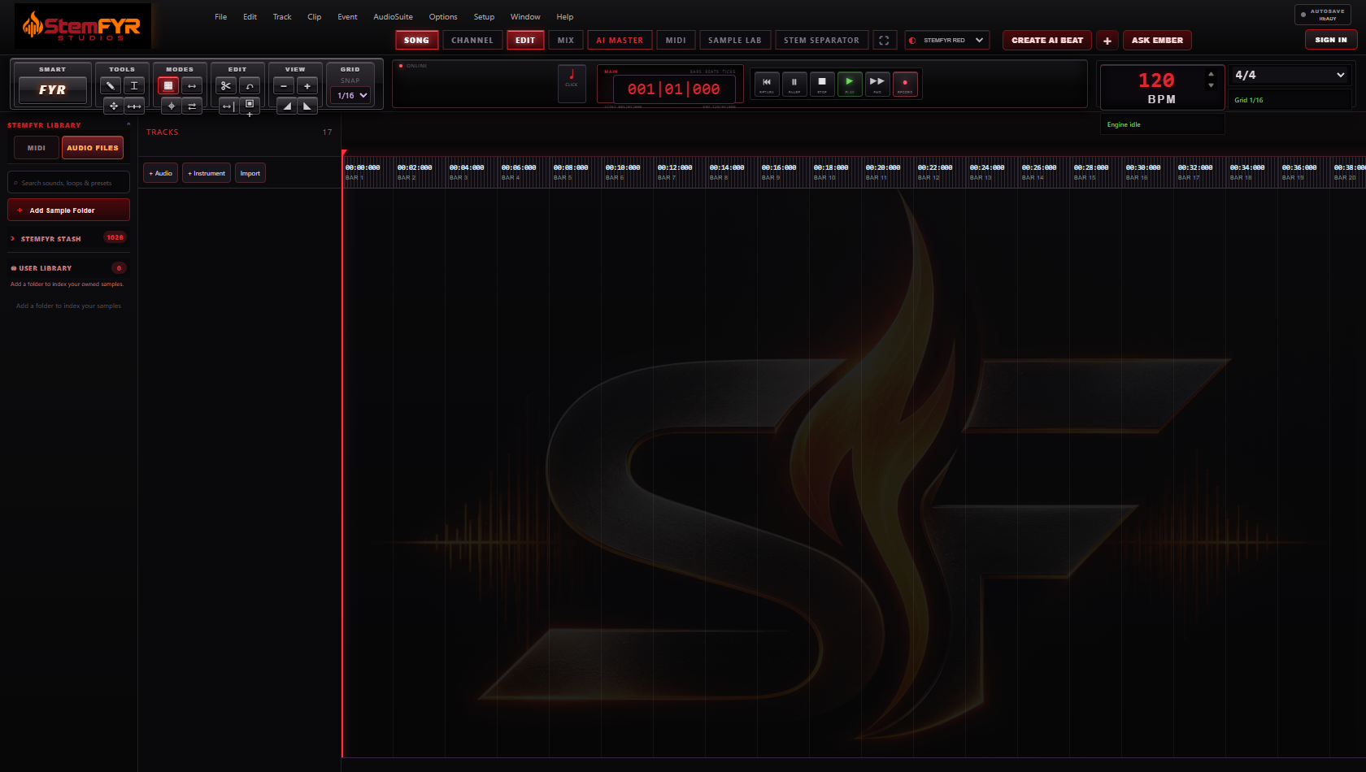Screen dimensions: 1366x772
Task: Select the four-arrow move tool
Action: click(114, 106)
